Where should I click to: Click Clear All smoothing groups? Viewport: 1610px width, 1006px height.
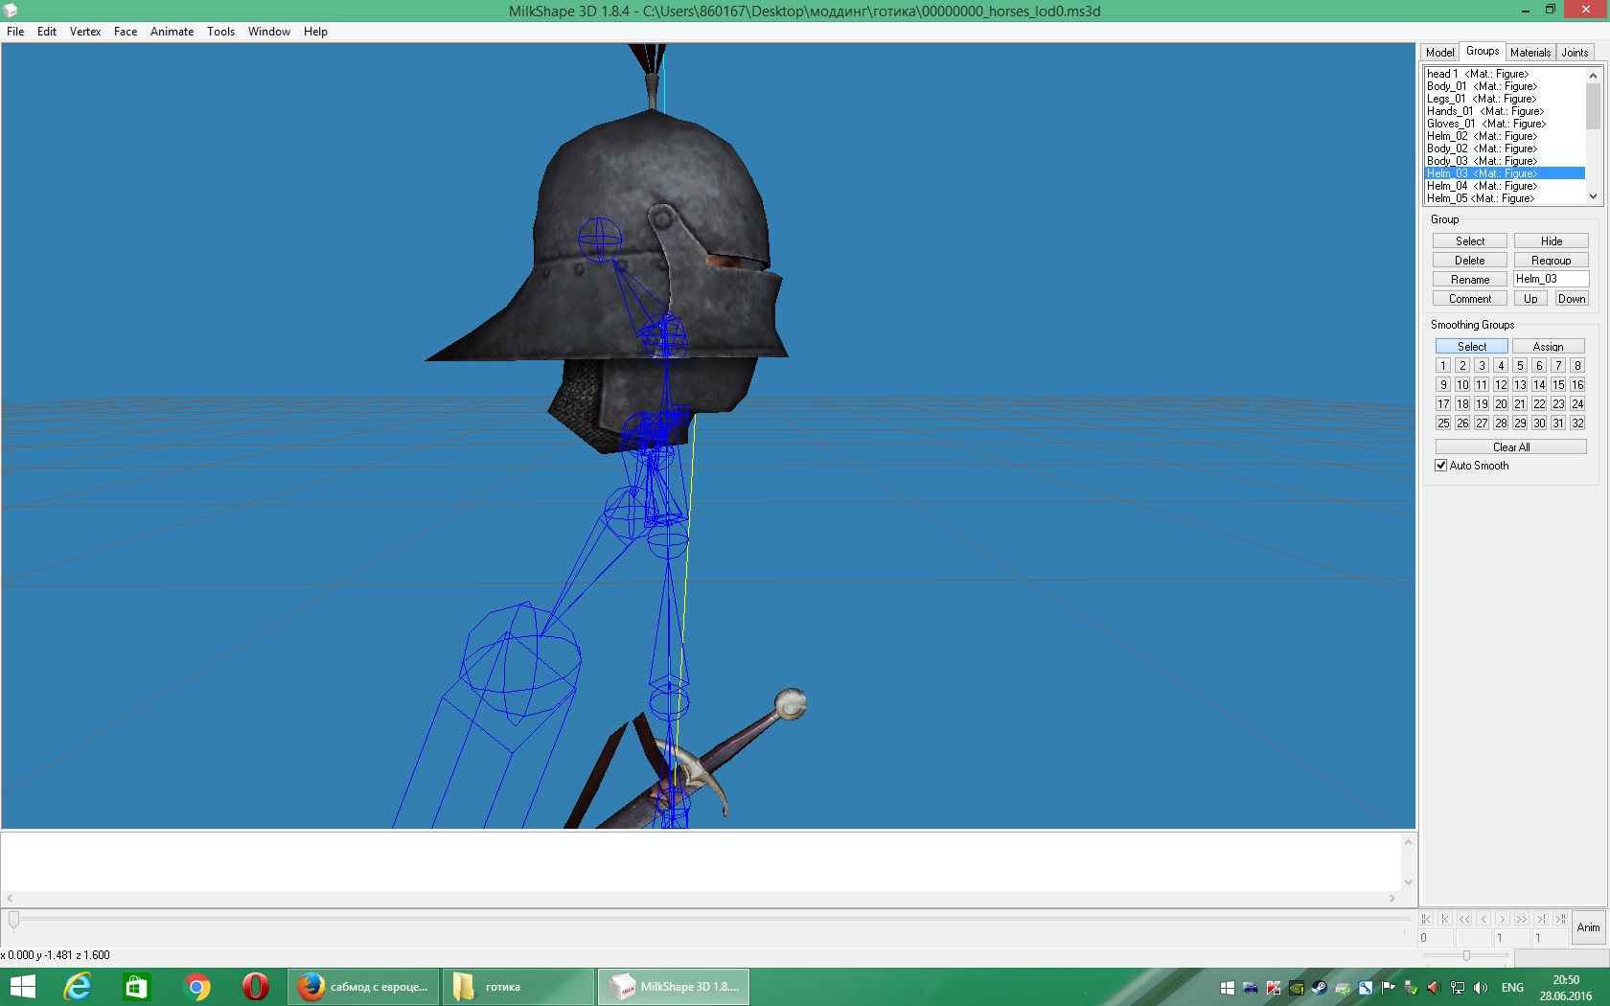coord(1511,447)
